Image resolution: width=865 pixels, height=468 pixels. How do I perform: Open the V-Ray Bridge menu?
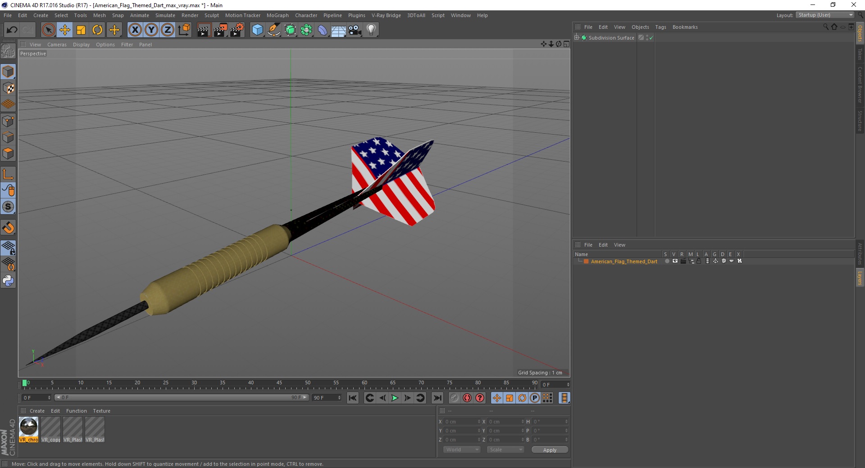(386, 15)
